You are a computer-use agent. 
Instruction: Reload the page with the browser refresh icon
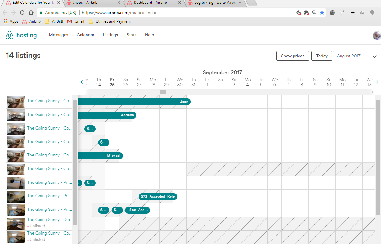tap(22, 13)
